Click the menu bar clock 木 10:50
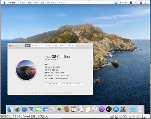151x119 pixels. [x=124, y=3]
